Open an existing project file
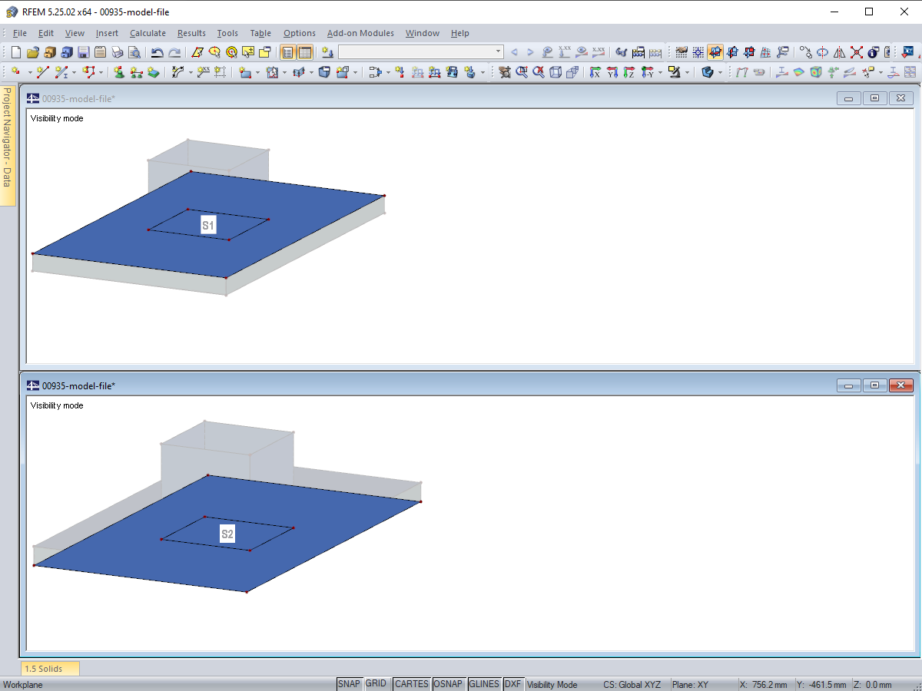The image size is (922, 691). 34,52
